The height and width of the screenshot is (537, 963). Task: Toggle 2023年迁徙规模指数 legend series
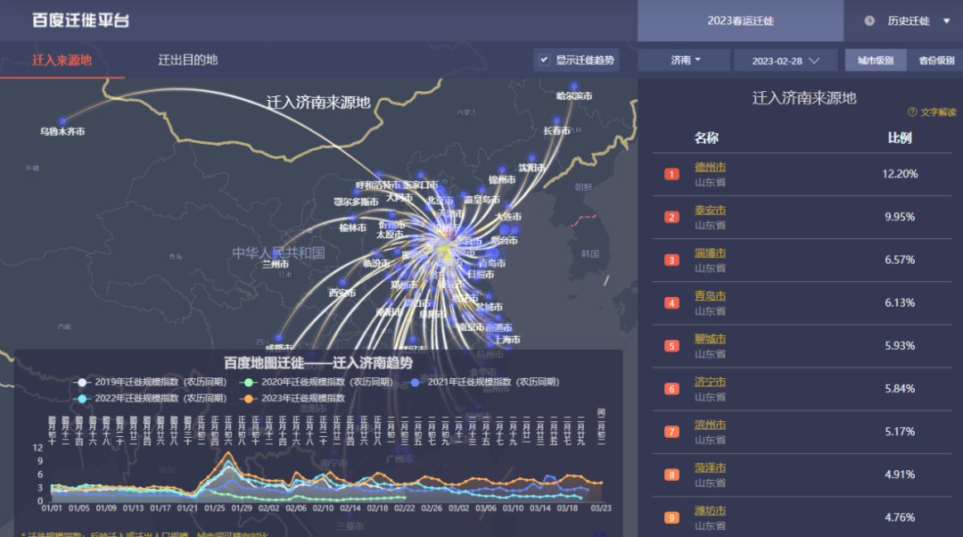(292, 398)
